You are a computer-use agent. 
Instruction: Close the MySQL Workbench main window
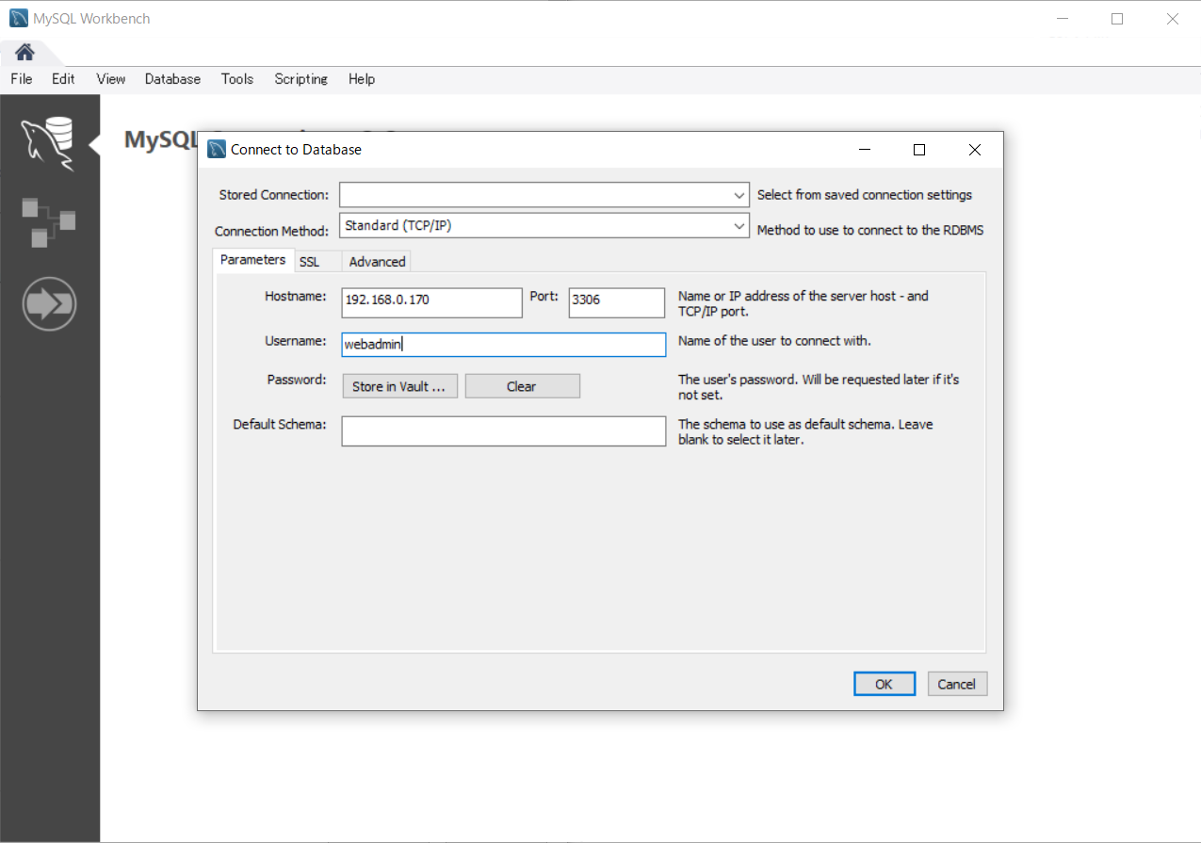tap(1173, 19)
